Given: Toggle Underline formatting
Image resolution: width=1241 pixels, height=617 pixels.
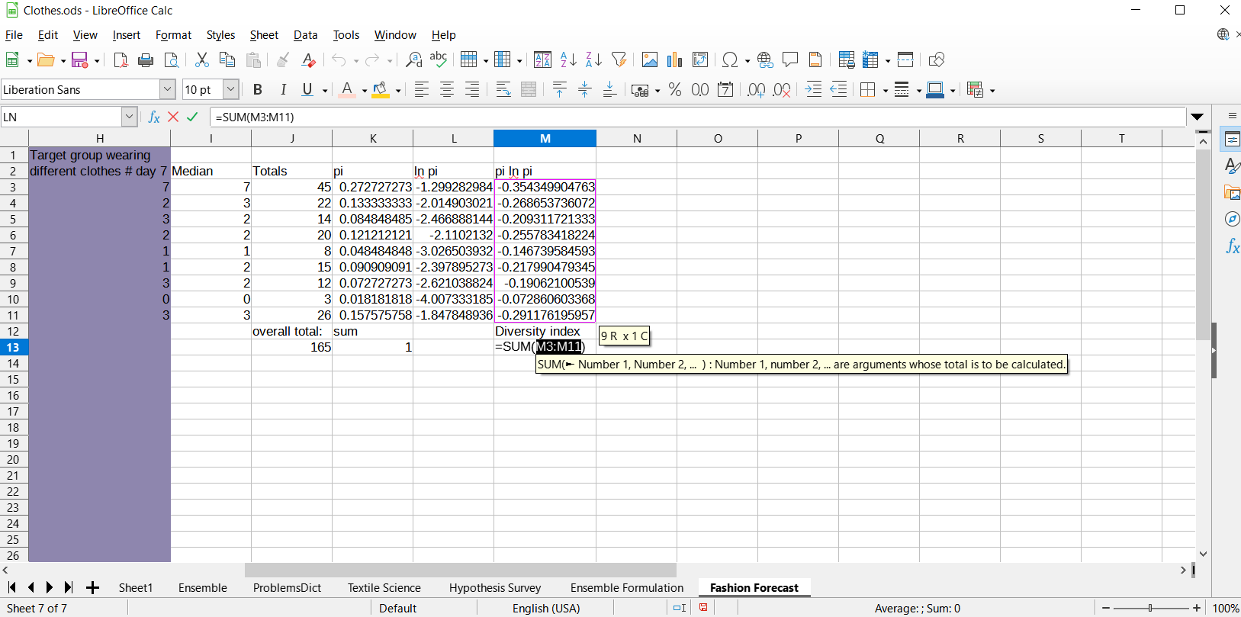Looking at the screenshot, I should point(307,90).
